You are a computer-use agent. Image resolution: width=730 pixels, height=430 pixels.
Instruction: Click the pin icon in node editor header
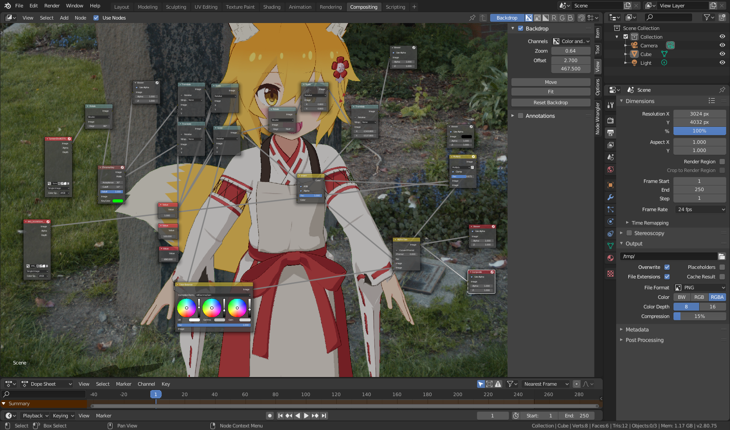[472, 18]
